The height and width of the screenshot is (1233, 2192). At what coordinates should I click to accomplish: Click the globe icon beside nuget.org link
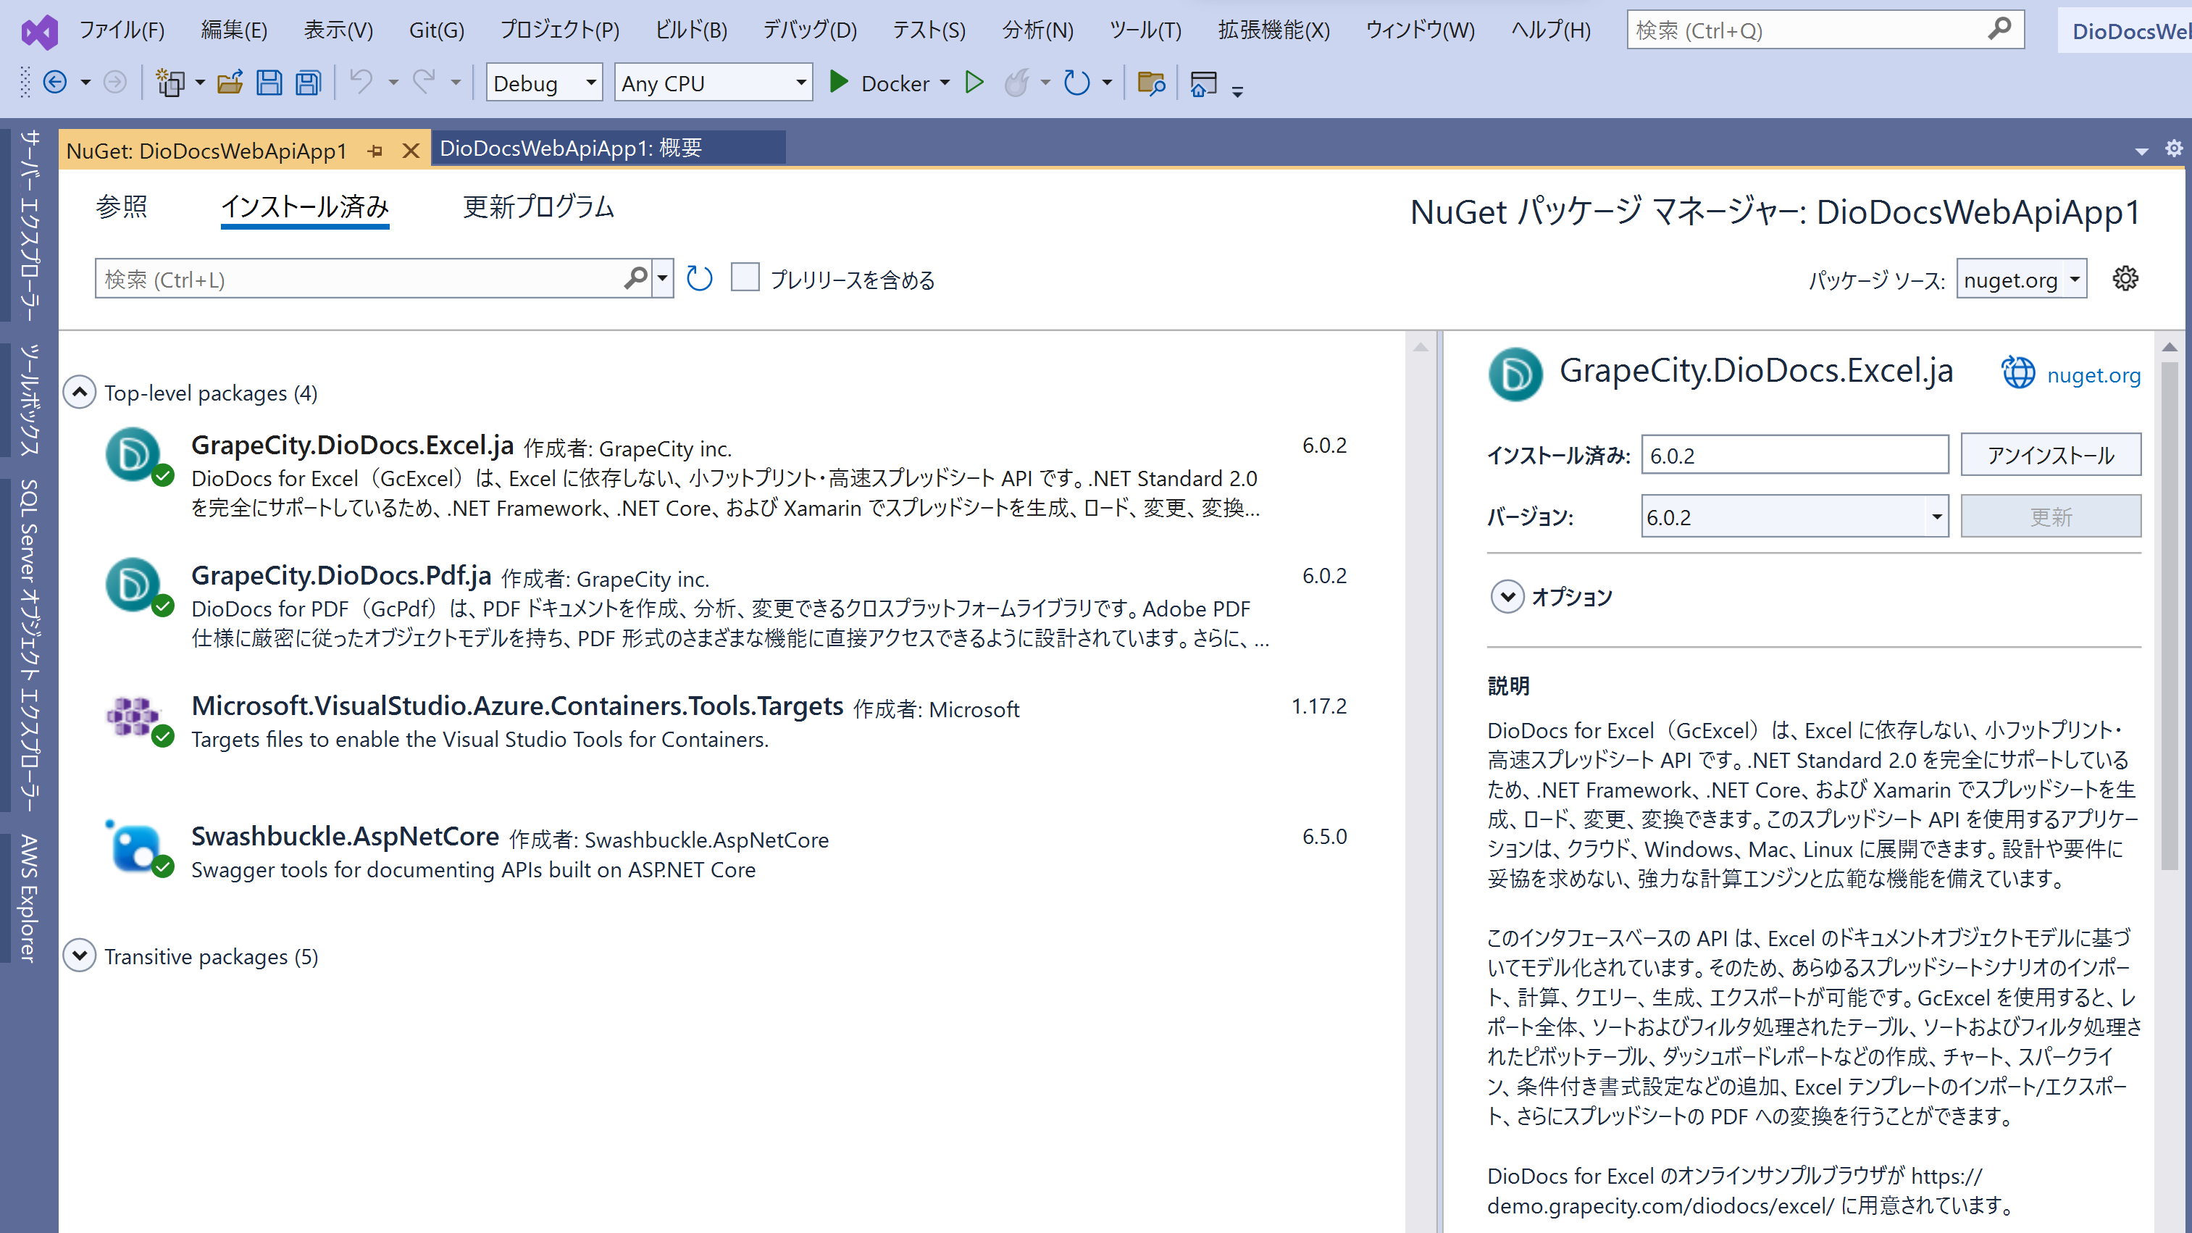[x=2018, y=374]
